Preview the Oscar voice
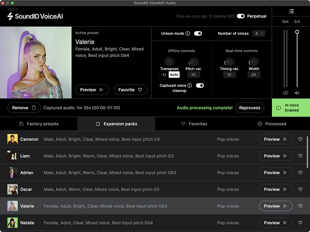This screenshot has height=232, width=310. tap(276, 189)
